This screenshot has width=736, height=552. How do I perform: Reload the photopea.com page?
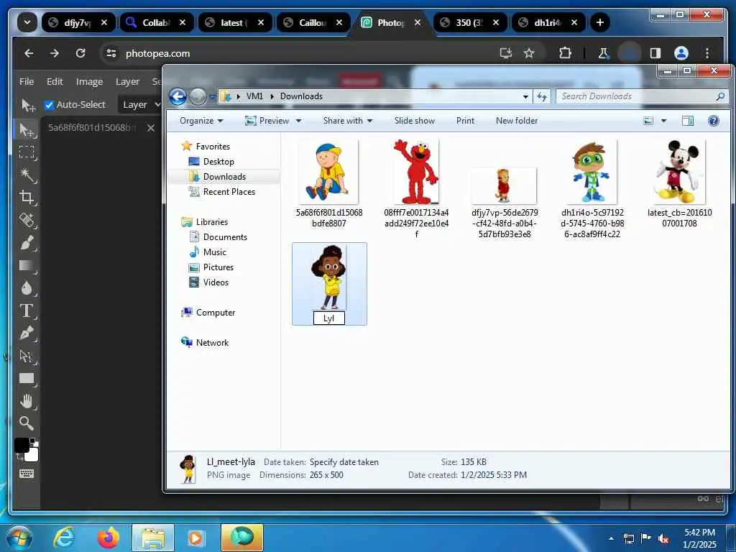(x=80, y=53)
